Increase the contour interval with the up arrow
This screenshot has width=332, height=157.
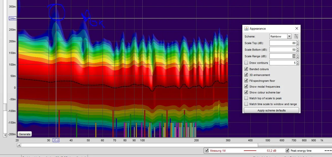pos(298,62)
